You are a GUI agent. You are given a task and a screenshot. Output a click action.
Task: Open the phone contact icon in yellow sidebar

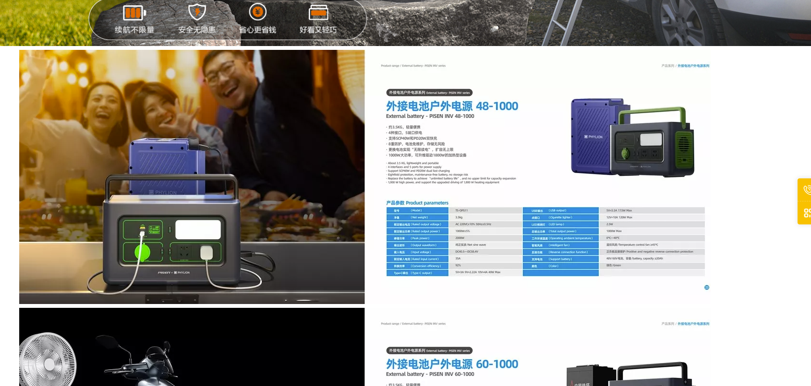point(807,190)
